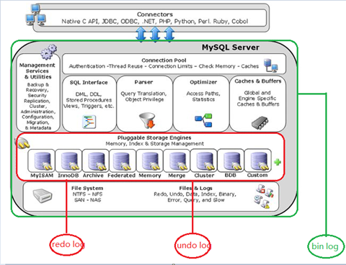
Task: Select the MyISAM database cylinder icon
Action: tap(43, 161)
